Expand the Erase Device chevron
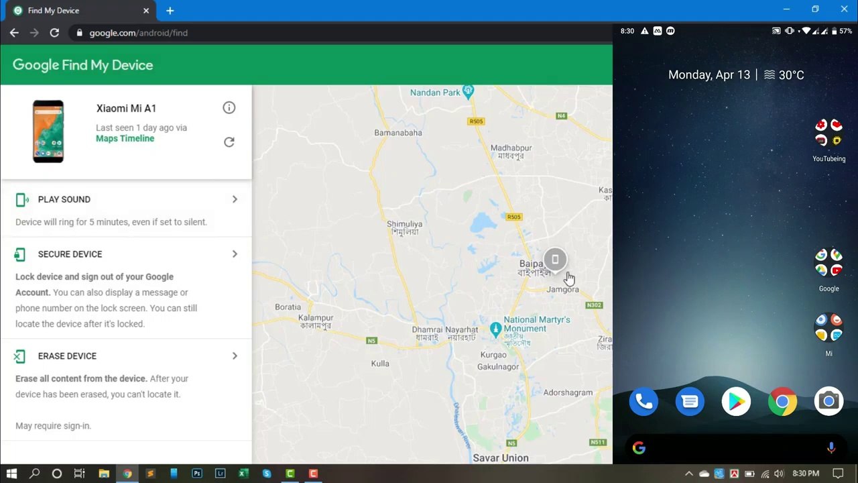The image size is (858, 483). [235, 356]
